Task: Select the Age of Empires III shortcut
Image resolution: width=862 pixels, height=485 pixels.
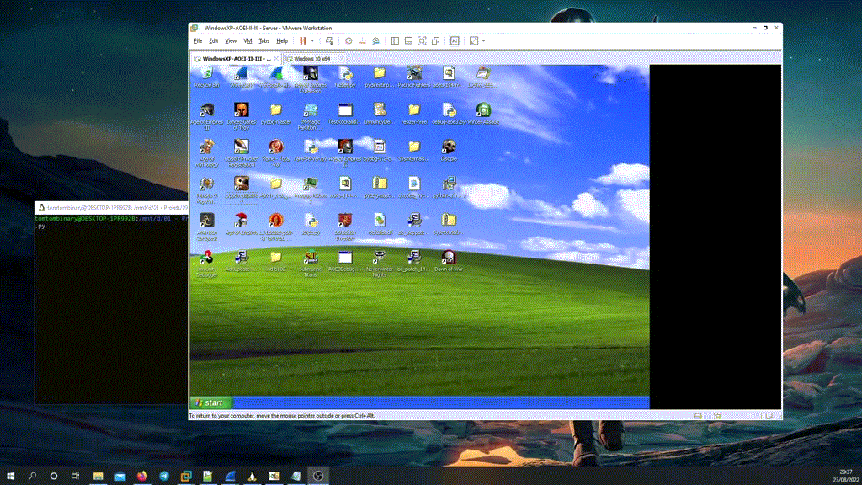Action: (x=207, y=116)
